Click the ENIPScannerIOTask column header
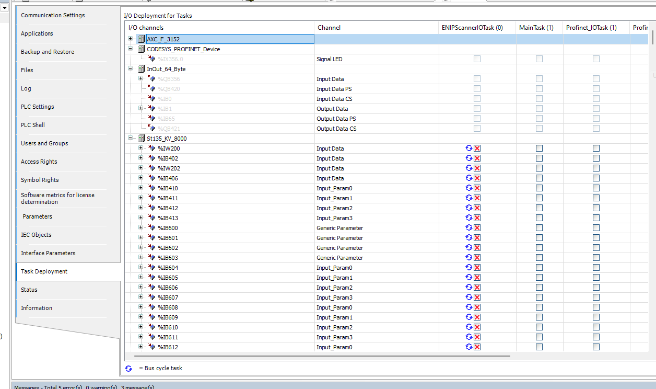Image resolution: width=656 pixels, height=389 pixels. pos(477,28)
